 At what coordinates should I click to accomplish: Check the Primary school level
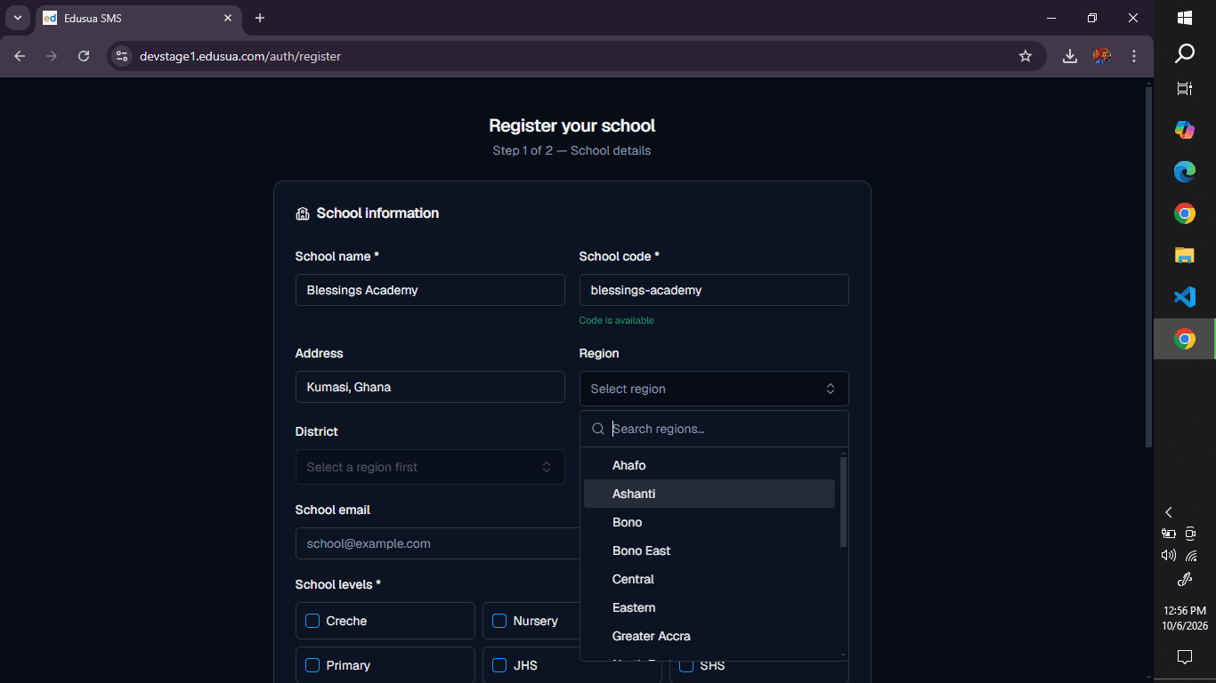tap(312, 665)
